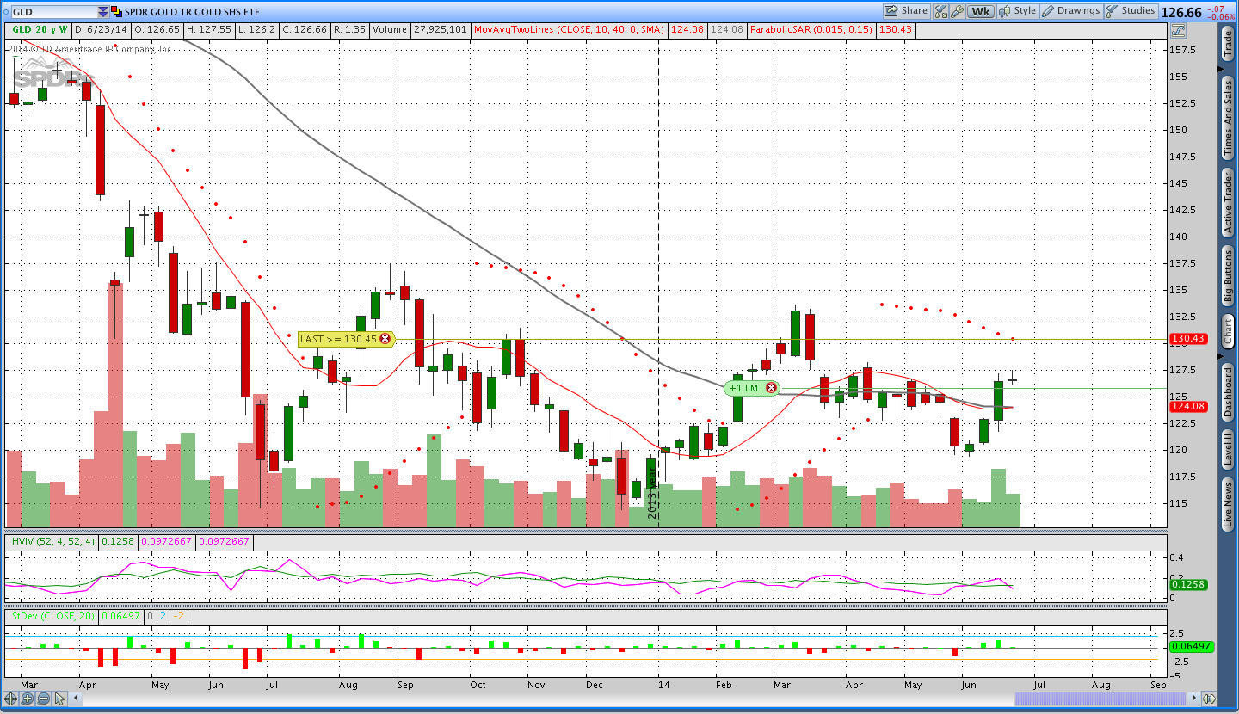1239x714 pixels.
Task: Click the zoom out magnifier
Action: click(x=43, y=699)
